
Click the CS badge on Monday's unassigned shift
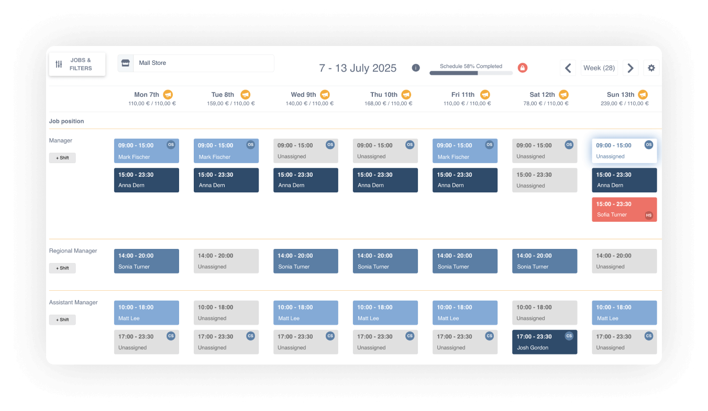[171, 336]
